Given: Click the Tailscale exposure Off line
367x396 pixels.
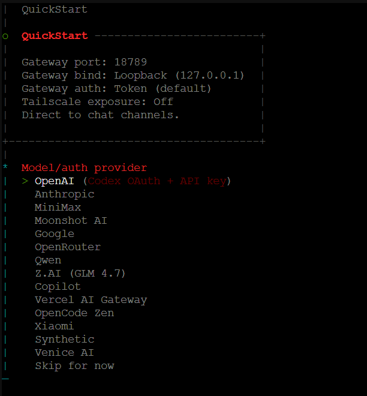Looking at the screenshot, I should tap(97, 102).
